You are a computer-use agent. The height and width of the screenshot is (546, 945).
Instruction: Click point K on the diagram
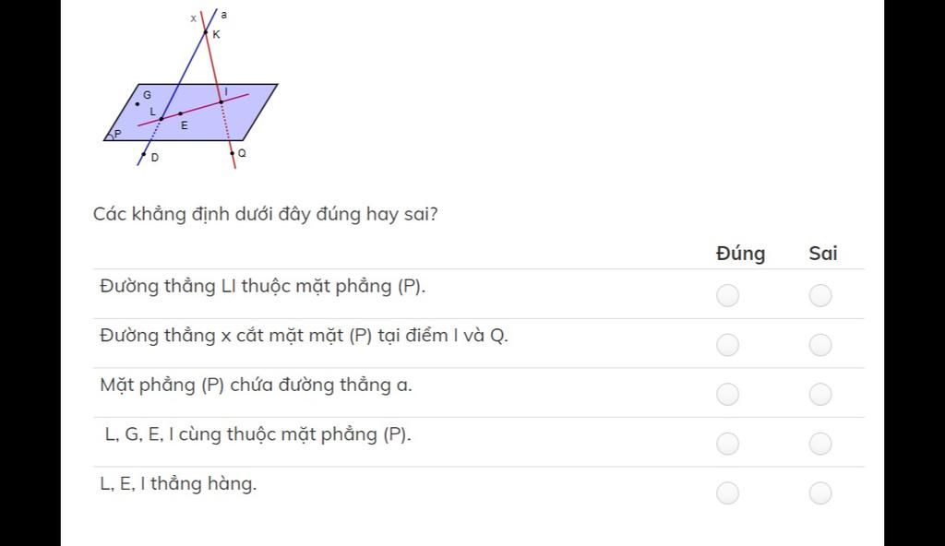pos(206,32)
